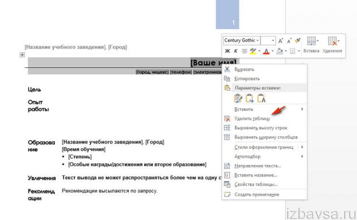This screenshot has width=357, height=220.
Task: Open the Century Gothic font dropdown
Action: pos(242,41)
